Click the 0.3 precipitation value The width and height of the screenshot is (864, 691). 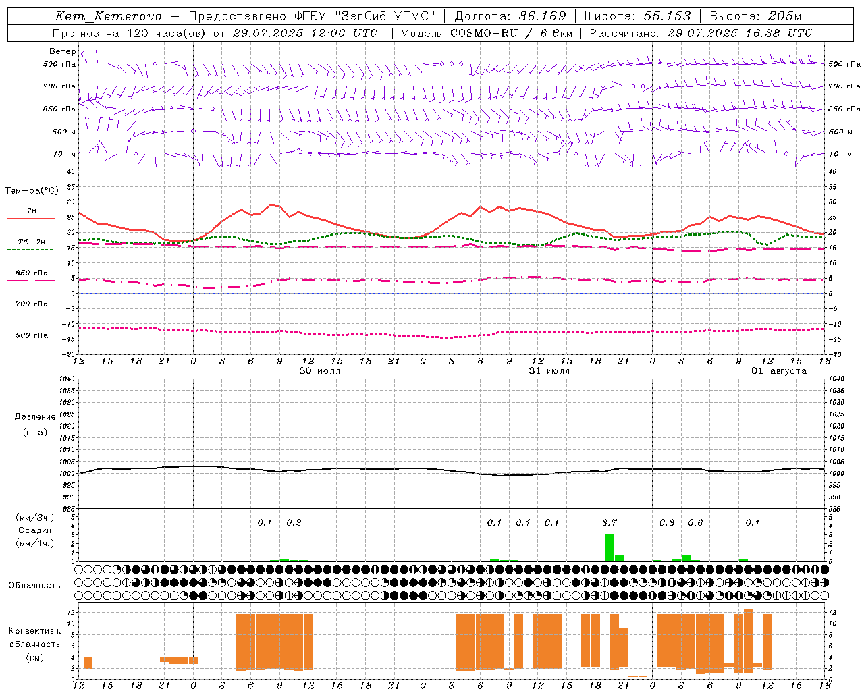pyautogui.click(x=667, y=522)
